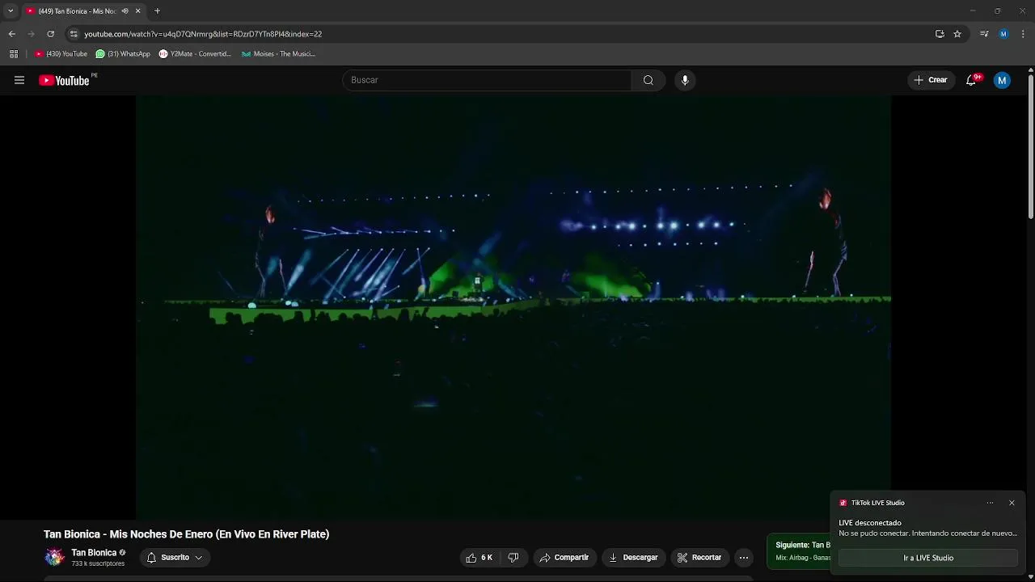Install app icon in address bar
1035x582 pixels.
pyautogui.click(x=940, y=34)
